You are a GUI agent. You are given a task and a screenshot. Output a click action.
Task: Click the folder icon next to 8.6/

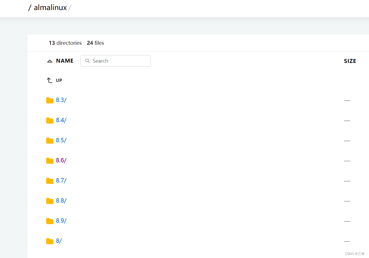50,161
